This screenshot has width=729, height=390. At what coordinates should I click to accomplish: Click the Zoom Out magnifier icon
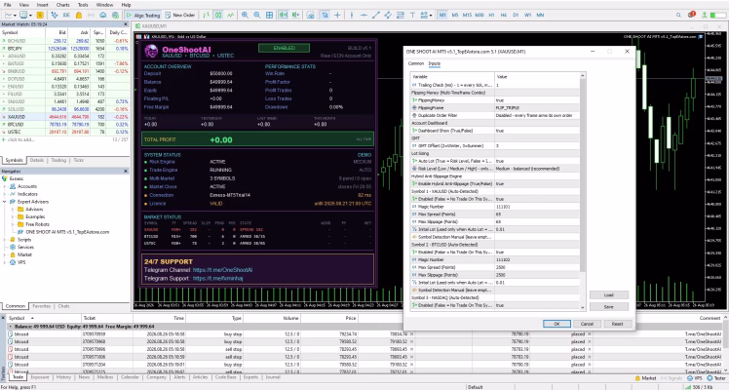click(x=257, y=15)
